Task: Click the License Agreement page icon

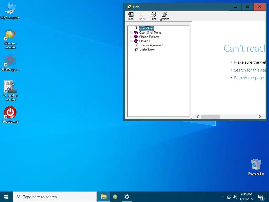Action: [137, 45]
